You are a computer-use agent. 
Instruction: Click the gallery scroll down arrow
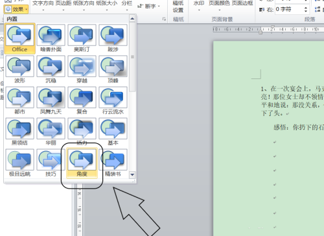pos(132,174)
